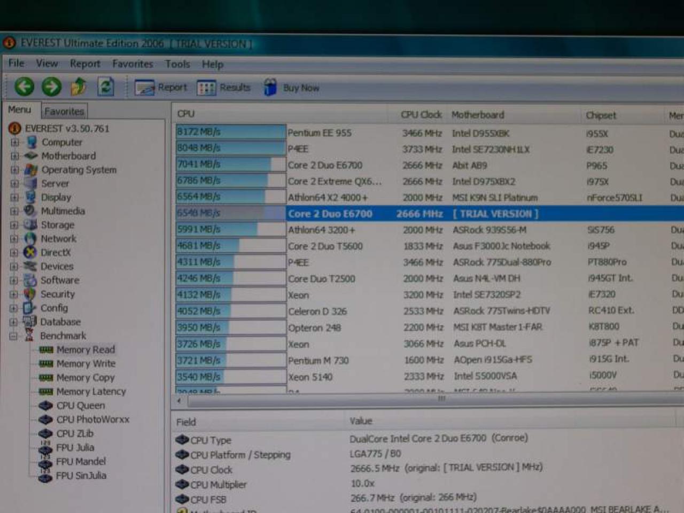The width and height of the screenshot is (684, 513).
Task: Click the Security shield icon in the tree
Action: point(30,294)
